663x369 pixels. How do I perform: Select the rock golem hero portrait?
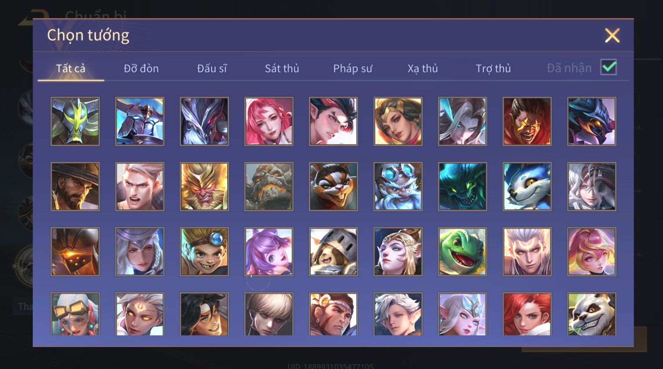click(269, 186)
